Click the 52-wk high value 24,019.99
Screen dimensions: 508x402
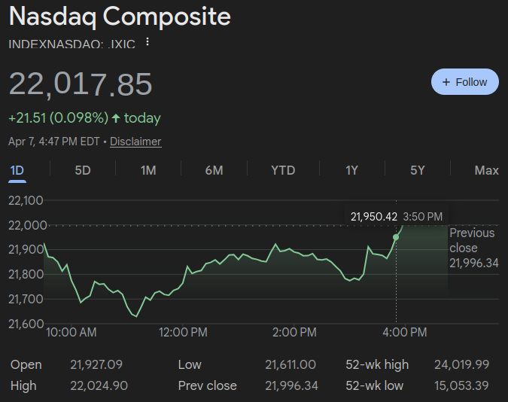pos(461,364)
